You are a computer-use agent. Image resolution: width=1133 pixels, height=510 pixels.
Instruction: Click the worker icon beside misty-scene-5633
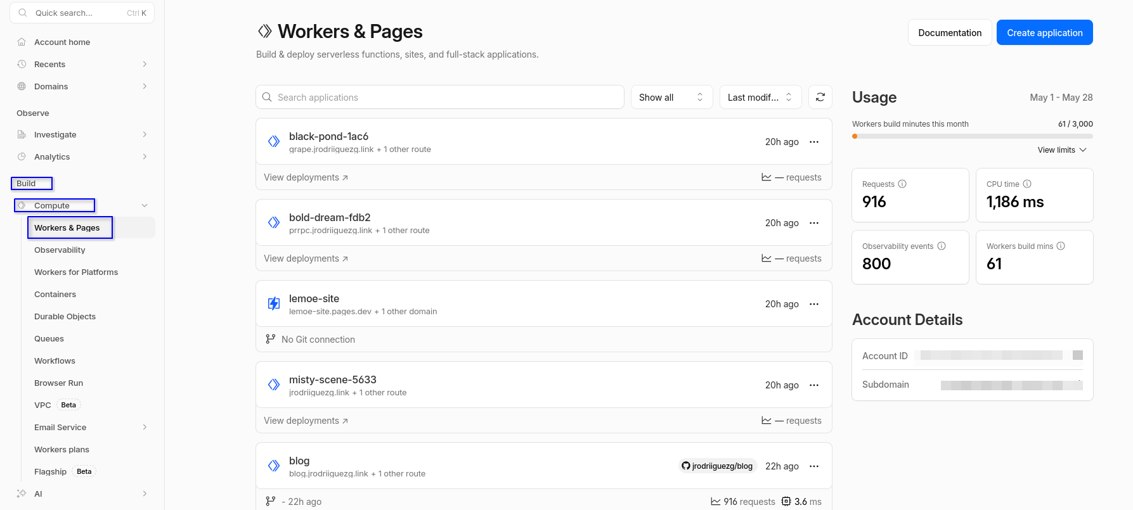pyautogui.click(x=274, y=385)
